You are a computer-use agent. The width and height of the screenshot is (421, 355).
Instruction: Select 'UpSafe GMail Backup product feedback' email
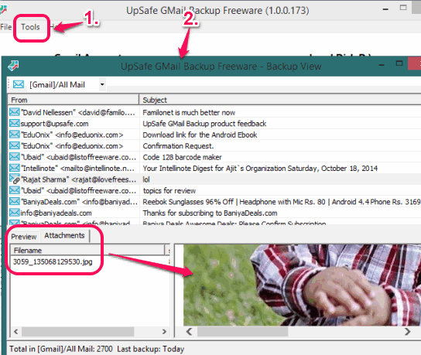(x=204, y=124)
